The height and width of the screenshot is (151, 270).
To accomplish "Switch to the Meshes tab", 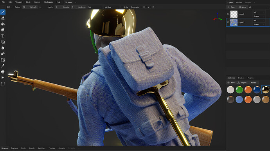I will click(x=239, y=2).
